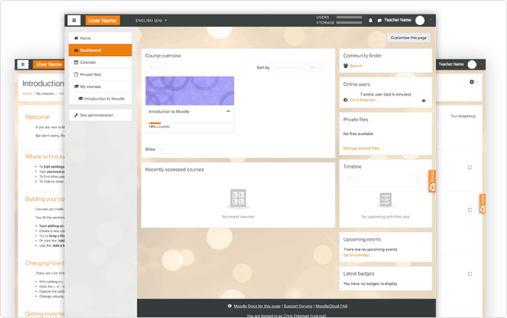The image size is (507, 318).
Task: Open the Show 12 per-page dropdown
Action: click(x=164, y=149)
